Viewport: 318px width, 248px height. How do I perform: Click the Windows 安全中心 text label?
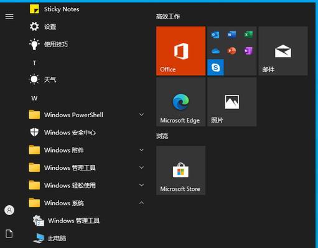click(70, 133)
